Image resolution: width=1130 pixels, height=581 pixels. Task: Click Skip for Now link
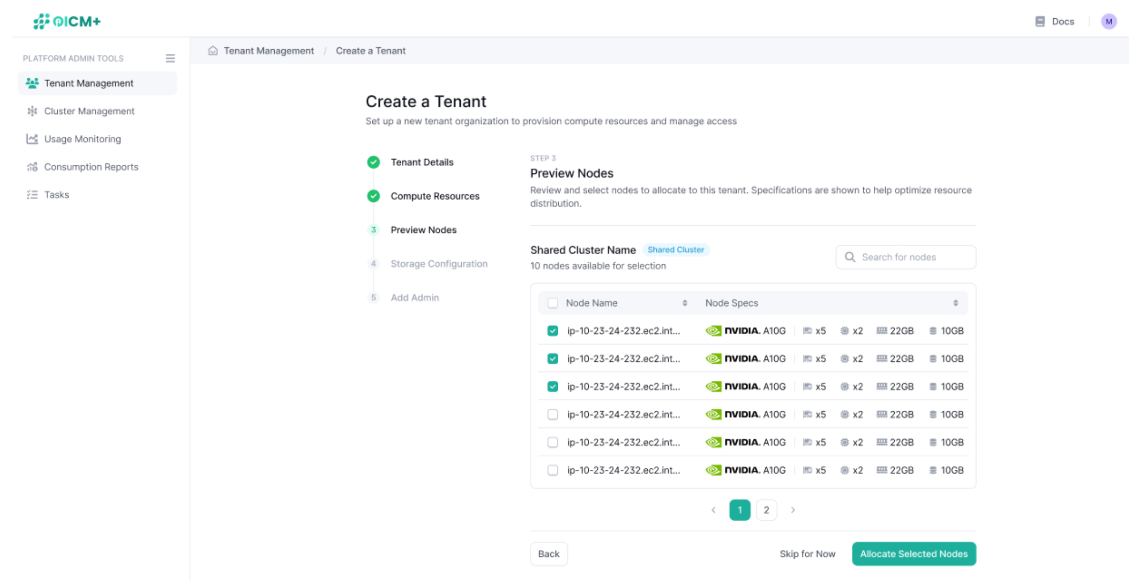(807, 554)
